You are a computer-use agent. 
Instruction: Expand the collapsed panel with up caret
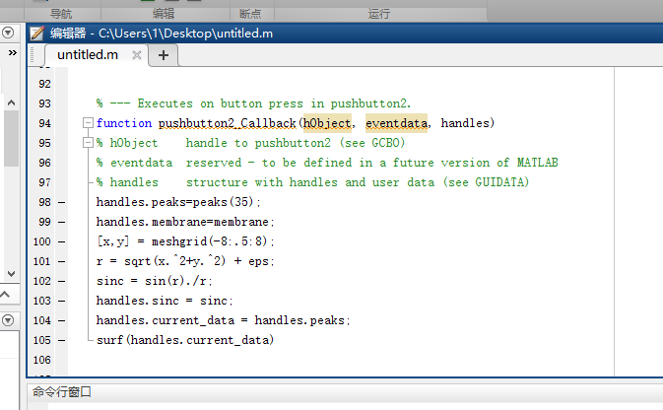tap(5, 295)
